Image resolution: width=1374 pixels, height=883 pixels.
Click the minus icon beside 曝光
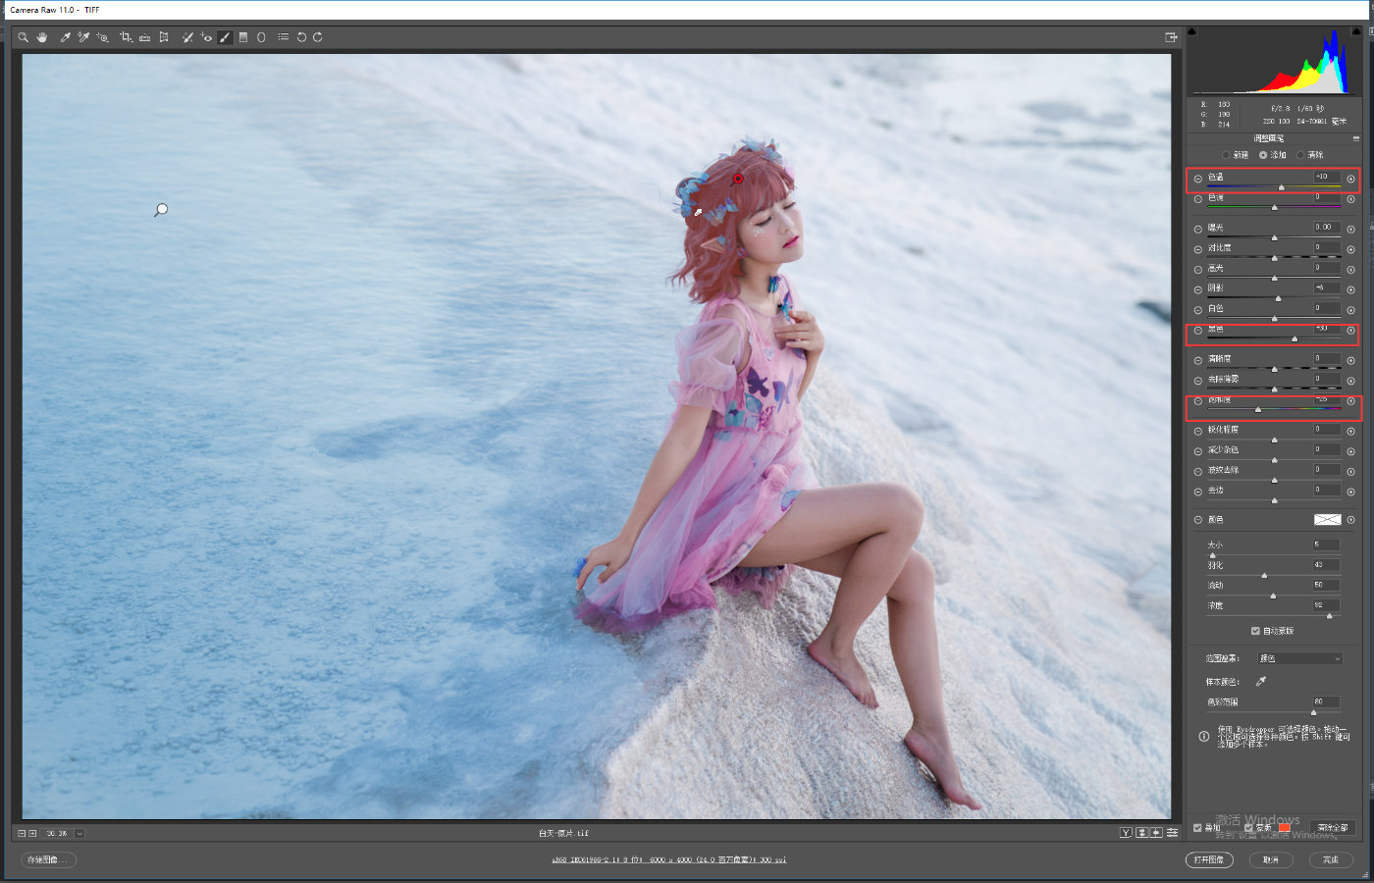coord(1198,229)
